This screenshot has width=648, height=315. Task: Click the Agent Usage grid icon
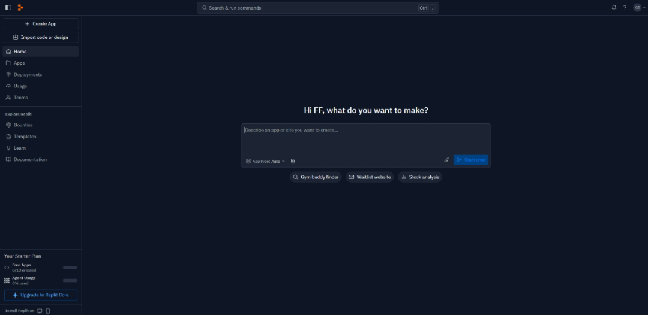coord(7,281)
